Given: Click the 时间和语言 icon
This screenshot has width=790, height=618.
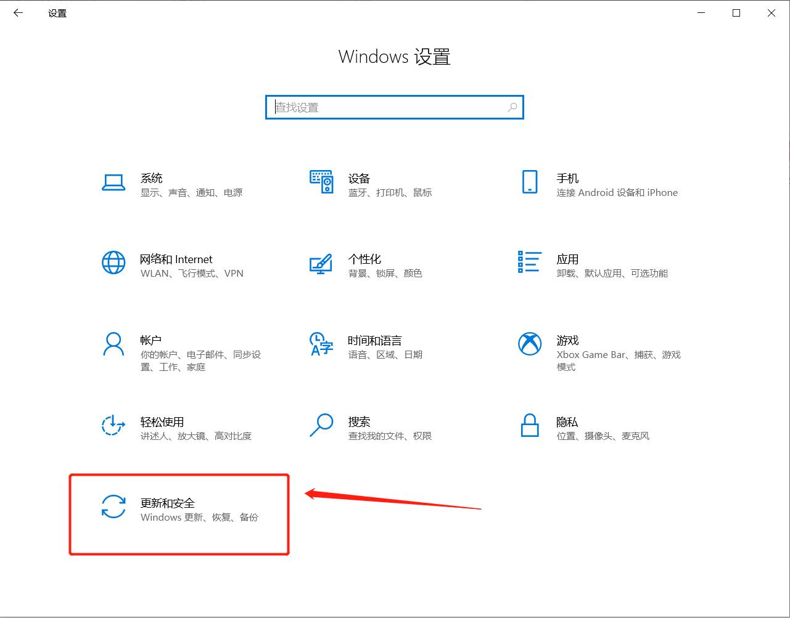Looking at the screenshot, I should point(321,345).
